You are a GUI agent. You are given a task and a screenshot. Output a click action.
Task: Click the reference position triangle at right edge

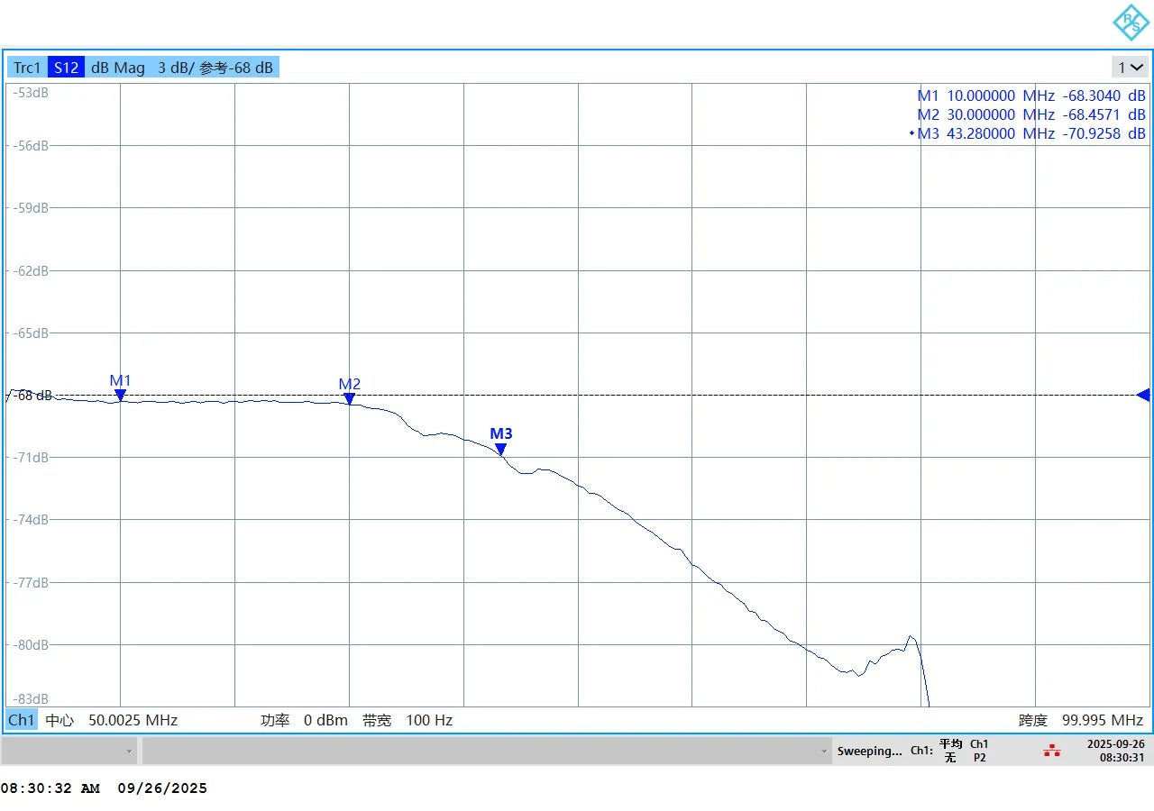tap(1143, 395)
